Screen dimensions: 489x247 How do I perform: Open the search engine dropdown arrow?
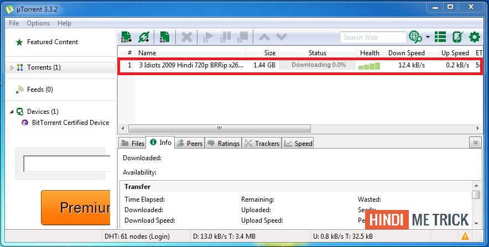coord(428,37)
